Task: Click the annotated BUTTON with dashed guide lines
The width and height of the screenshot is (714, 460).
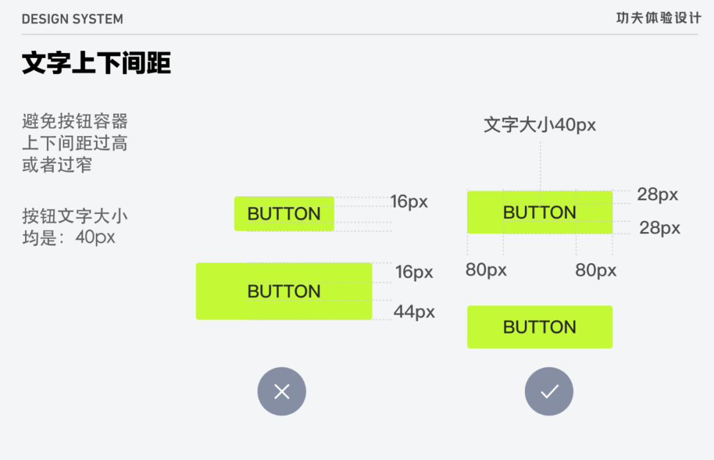Action: [x=539, y=212]
